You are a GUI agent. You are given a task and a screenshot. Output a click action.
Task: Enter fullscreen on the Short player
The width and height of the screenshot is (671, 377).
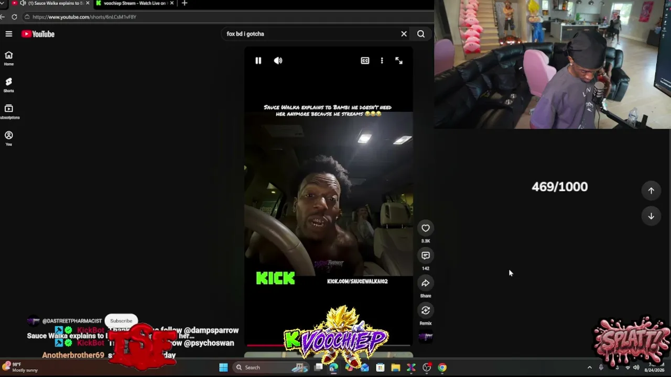click(x=399, y=61)
